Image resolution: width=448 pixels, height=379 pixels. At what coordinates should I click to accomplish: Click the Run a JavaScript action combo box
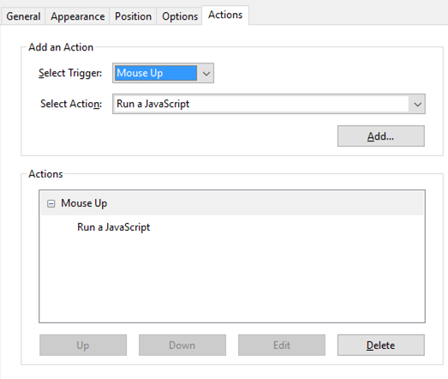(x=269, y=104)
